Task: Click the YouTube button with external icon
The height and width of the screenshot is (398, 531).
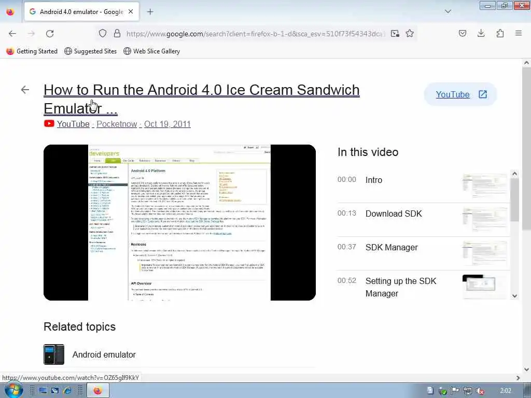Action: point(460,94)
